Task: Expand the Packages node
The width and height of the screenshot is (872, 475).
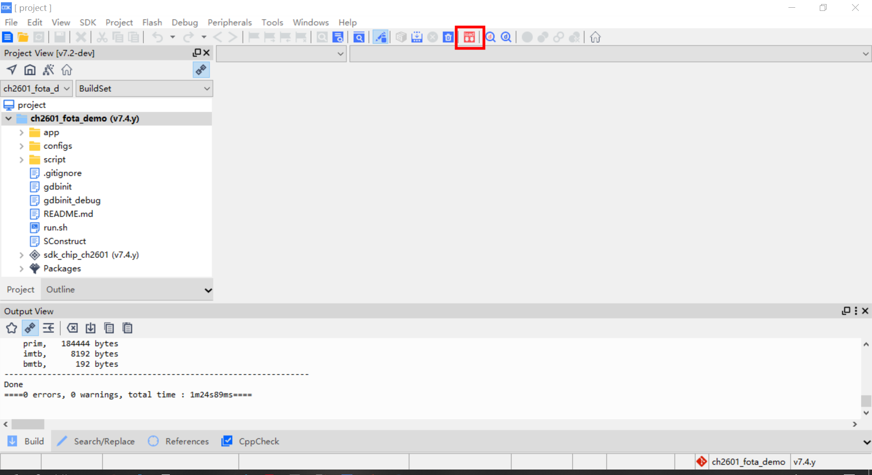Action: coord(21,269)
